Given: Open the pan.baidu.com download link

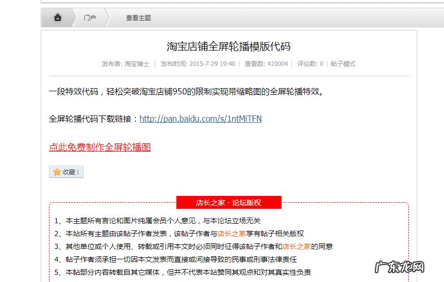Looking at the screenshot, I should (x=201, y=119).
